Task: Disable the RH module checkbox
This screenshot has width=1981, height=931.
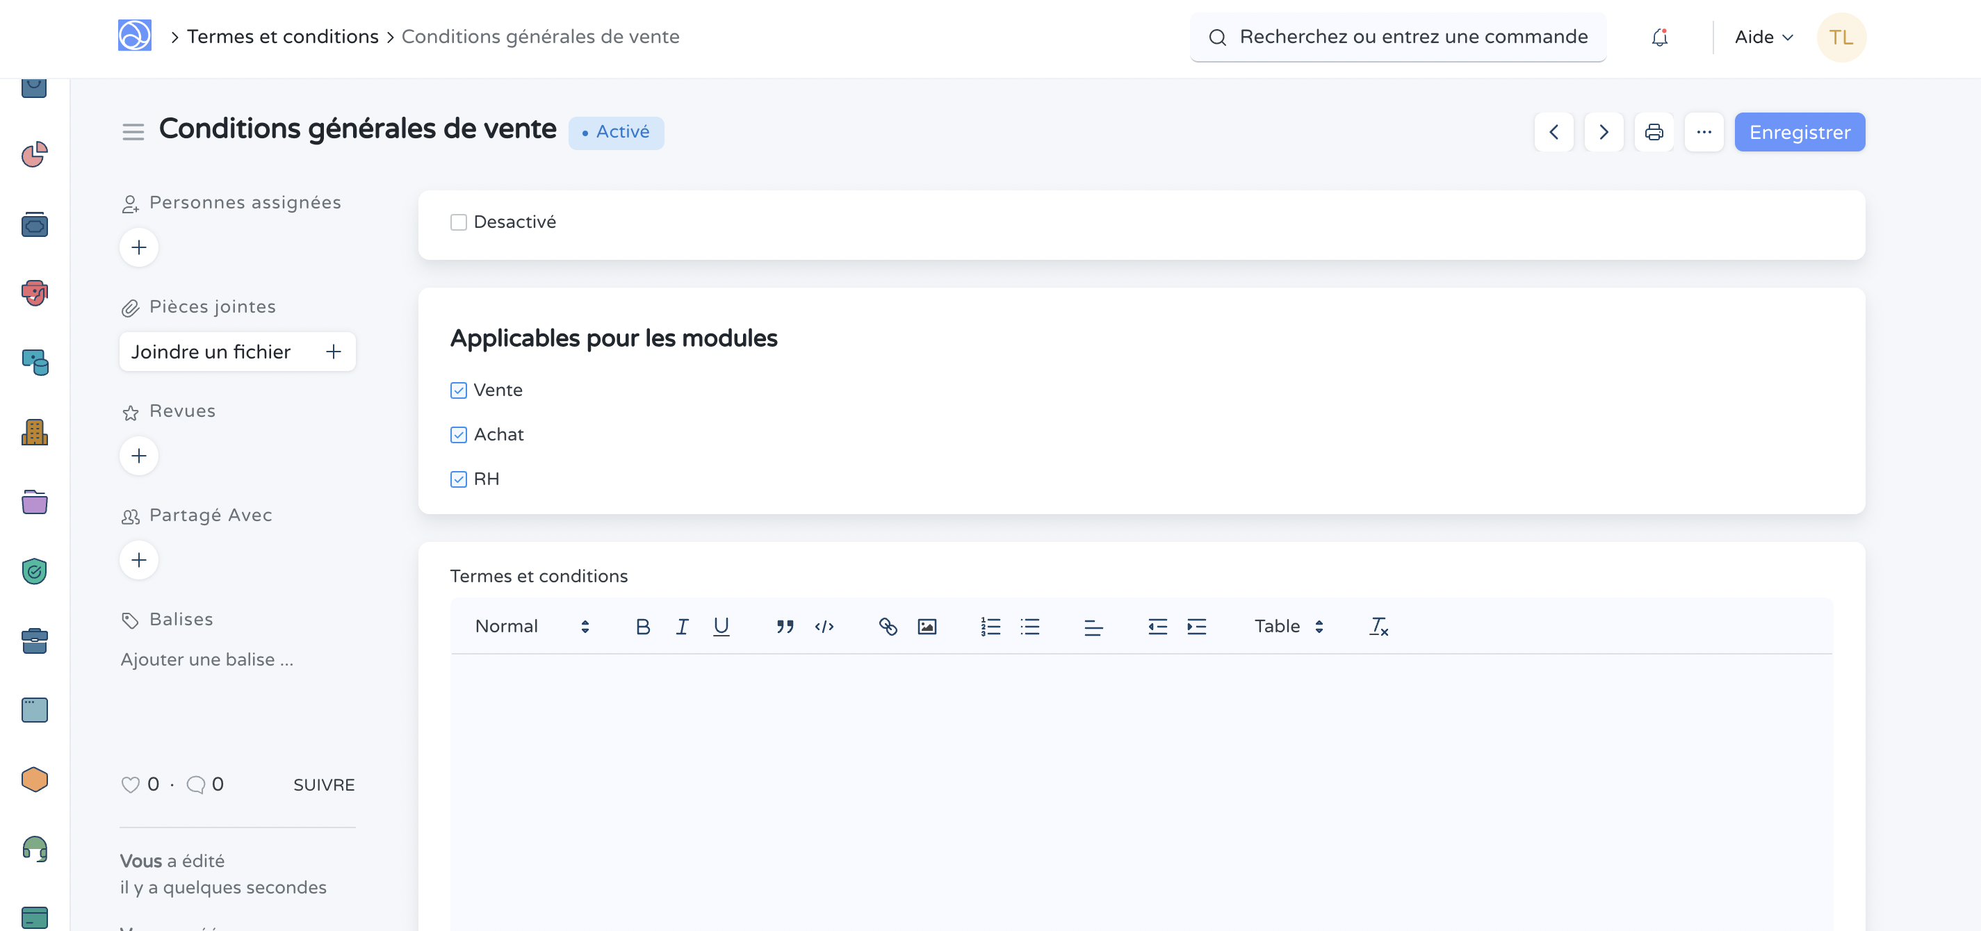Action: [458, 478]
